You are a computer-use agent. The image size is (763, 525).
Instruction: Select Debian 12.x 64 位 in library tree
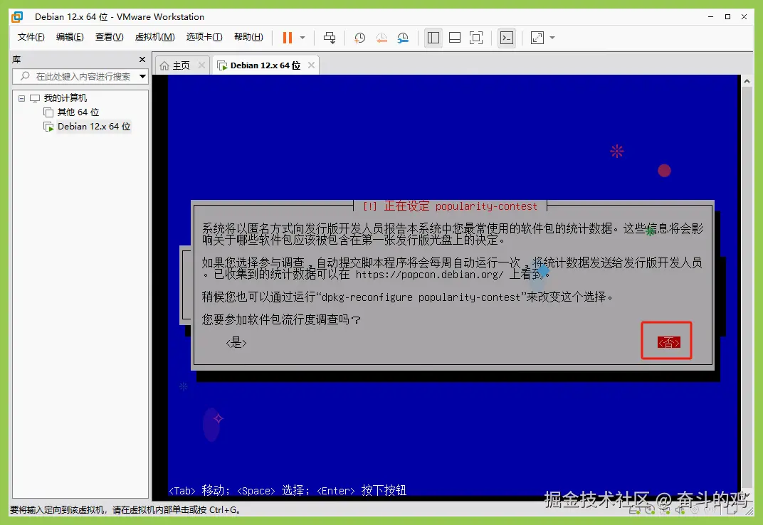point(94,127)
